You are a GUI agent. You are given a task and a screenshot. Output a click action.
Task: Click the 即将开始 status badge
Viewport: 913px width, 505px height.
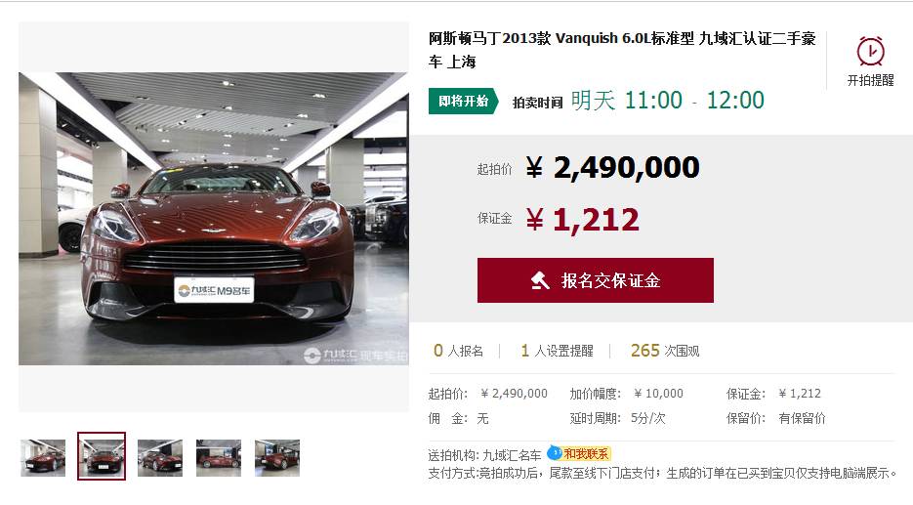pos(464,102)
